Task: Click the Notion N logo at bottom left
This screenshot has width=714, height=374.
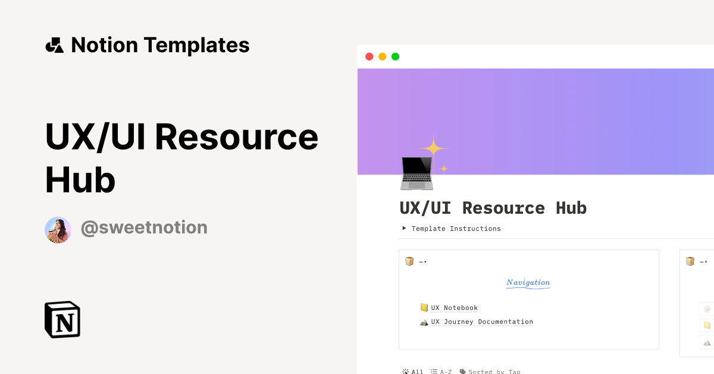Action: 62,320
